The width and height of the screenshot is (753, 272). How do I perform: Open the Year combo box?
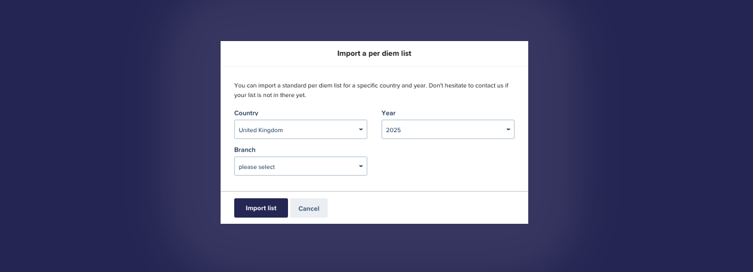(x=448, y=129)
